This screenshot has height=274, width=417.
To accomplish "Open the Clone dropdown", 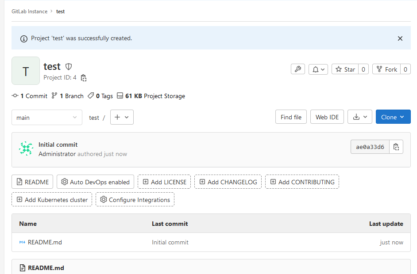I will point(393,117).
